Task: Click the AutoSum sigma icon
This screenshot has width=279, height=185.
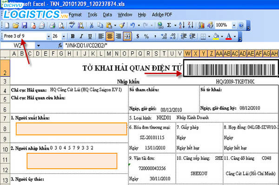Action: click(x=169, y=26)
